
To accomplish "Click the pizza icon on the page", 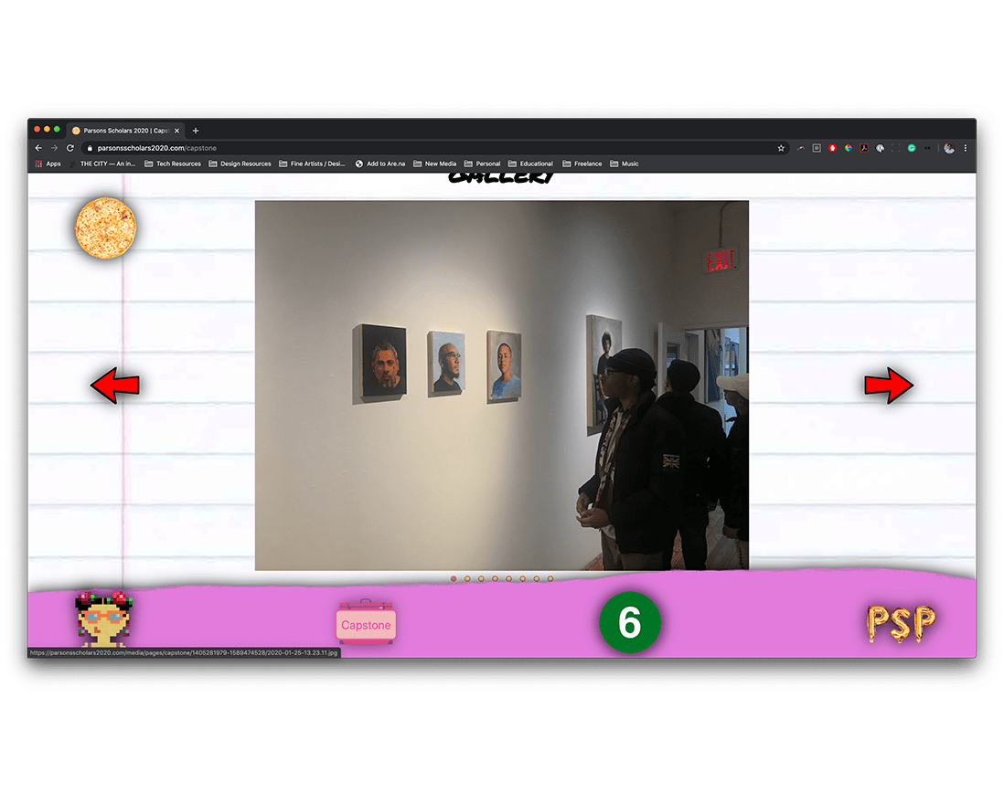I will pos(106,228).
